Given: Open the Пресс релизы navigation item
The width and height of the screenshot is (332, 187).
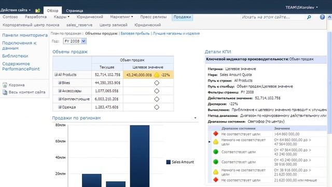Looking at the screenshot, I should pos(154,17).
